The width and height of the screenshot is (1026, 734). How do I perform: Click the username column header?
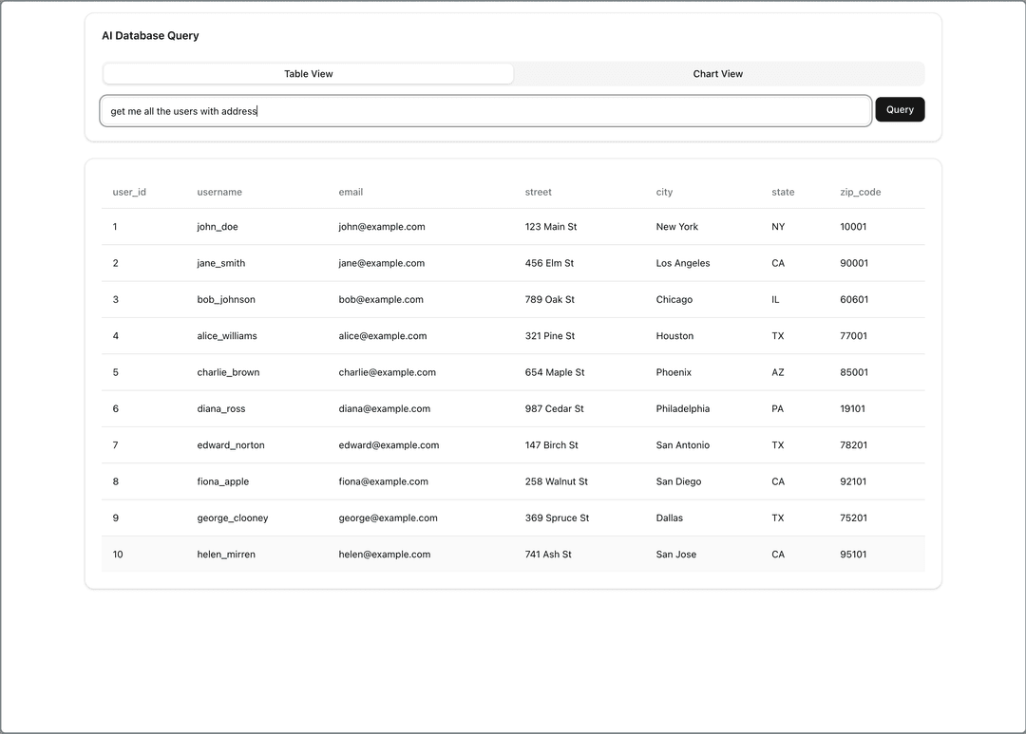click(219, 192)
